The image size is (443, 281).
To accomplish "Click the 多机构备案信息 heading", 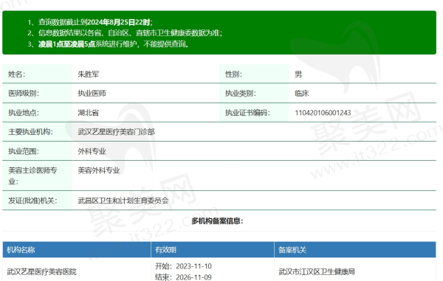I will click(x=217, y=221).
